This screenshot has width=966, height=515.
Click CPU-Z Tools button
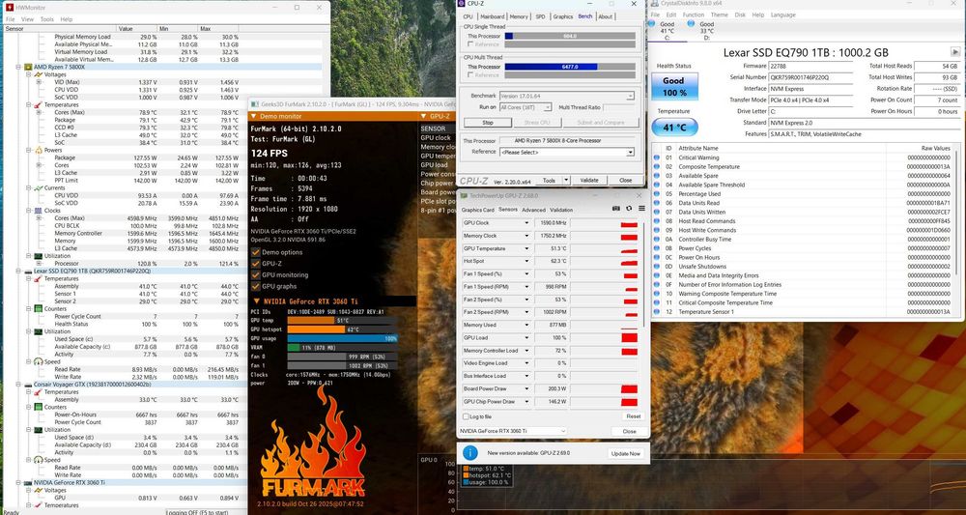pyautogui.click(x=549, y=181)
